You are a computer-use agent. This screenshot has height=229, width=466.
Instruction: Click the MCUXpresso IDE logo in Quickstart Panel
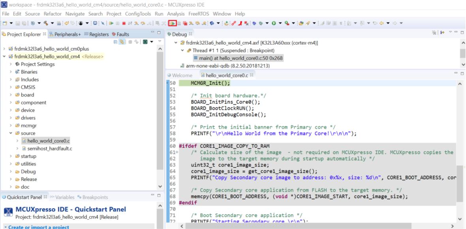coord(8,212)
